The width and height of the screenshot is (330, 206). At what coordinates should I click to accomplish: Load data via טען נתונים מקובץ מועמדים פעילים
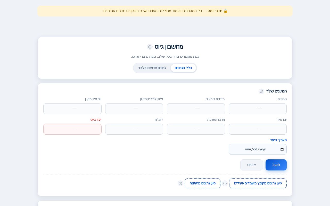(x=258, y=183)
